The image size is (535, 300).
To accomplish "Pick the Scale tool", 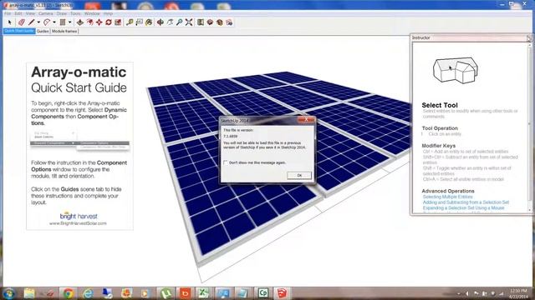I will tap(118, 22).
